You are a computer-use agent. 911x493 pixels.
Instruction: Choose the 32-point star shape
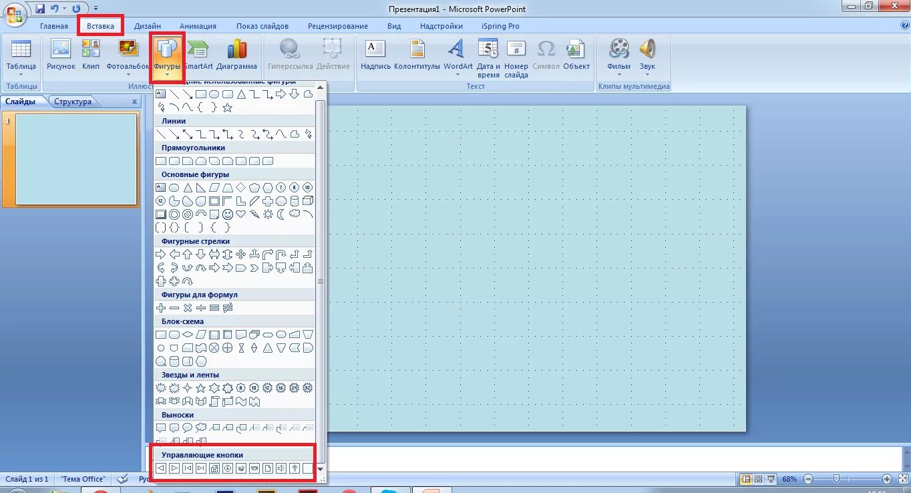(308, 388)
